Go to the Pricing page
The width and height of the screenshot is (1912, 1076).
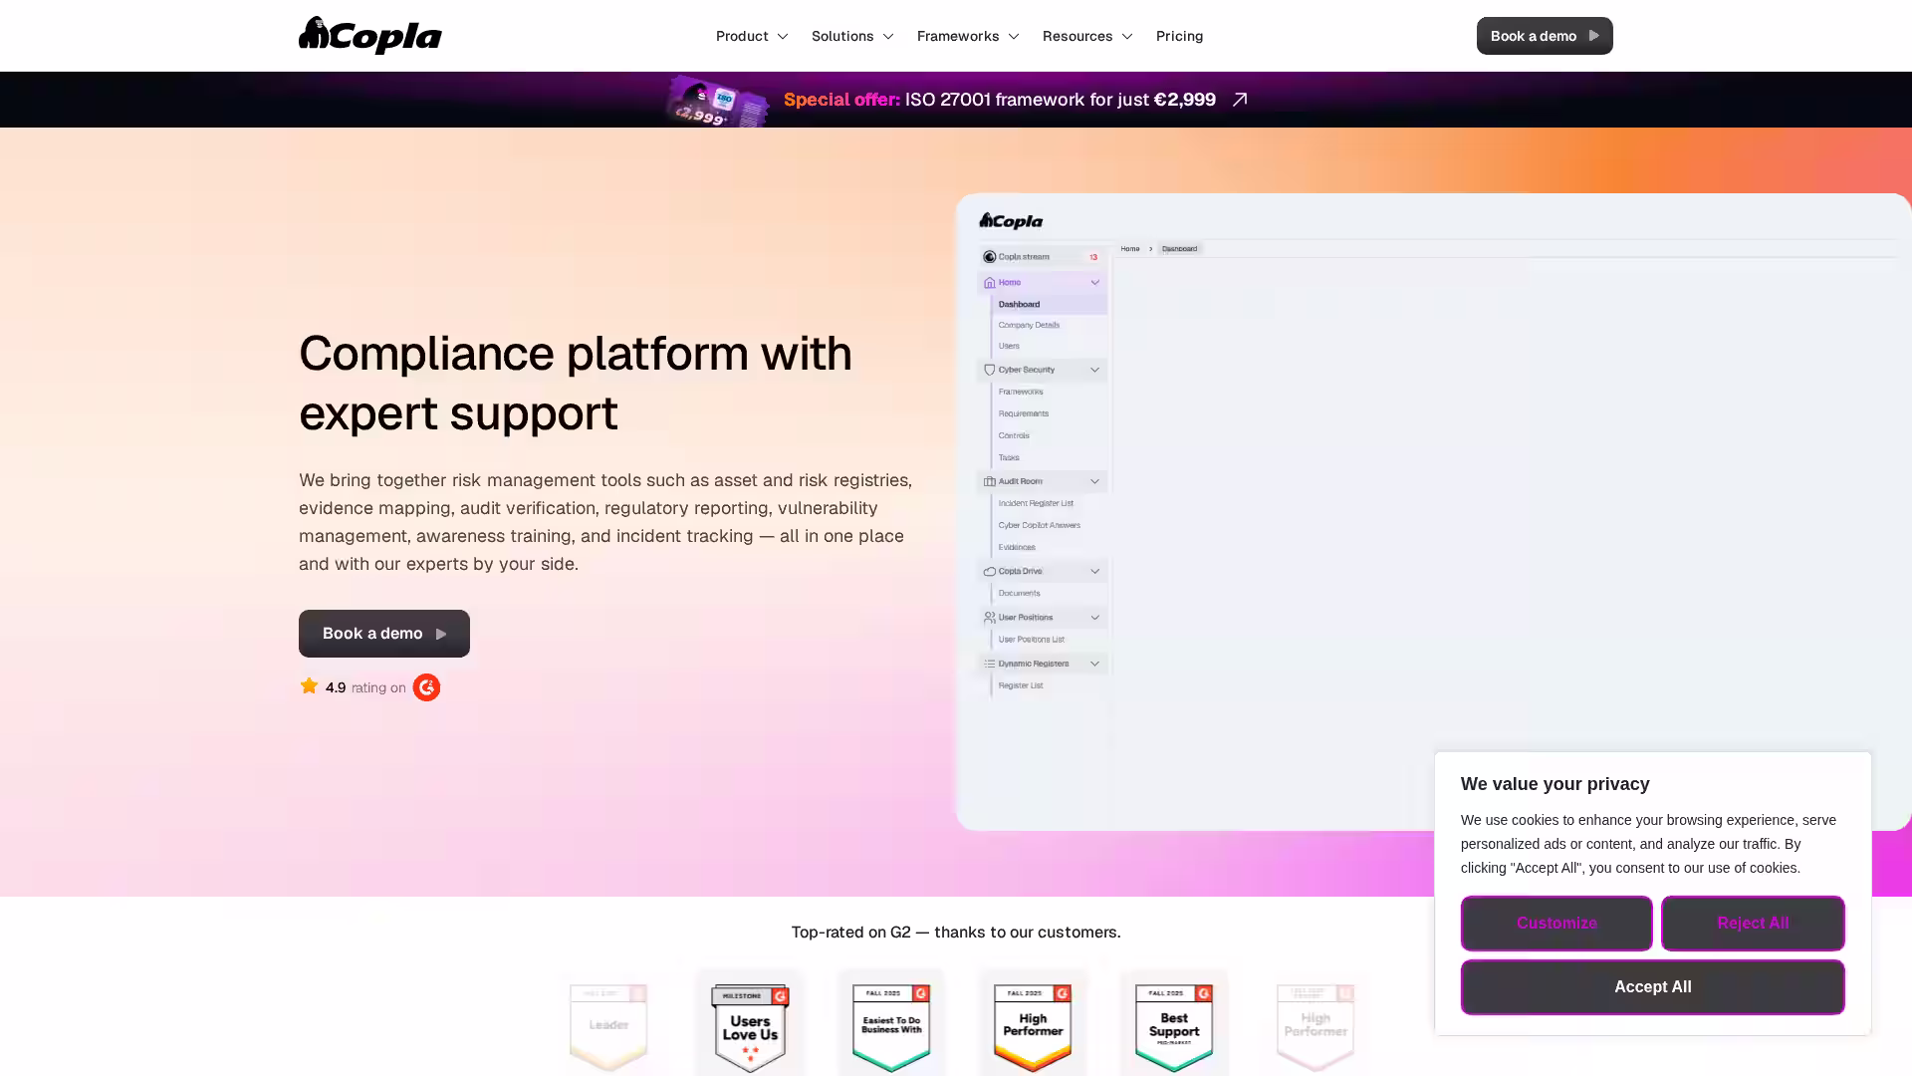coord(1179,36)
